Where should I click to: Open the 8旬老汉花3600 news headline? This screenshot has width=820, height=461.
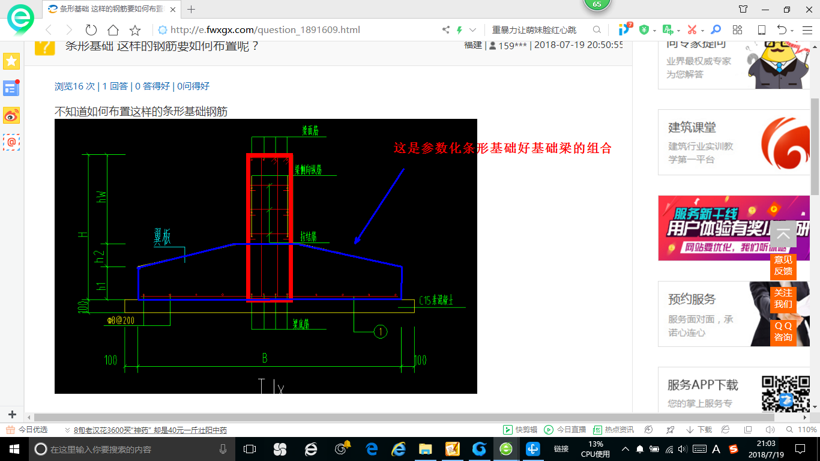(150, 430)
